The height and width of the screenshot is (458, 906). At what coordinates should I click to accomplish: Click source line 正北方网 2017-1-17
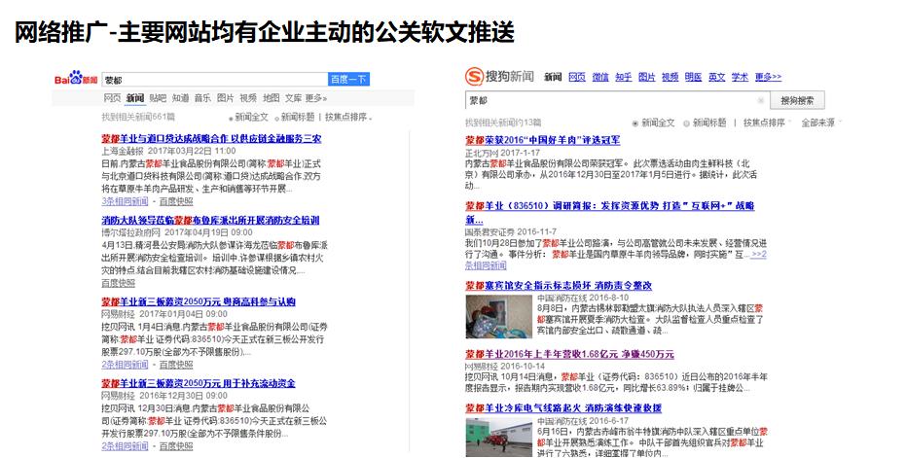coord(503,153)
